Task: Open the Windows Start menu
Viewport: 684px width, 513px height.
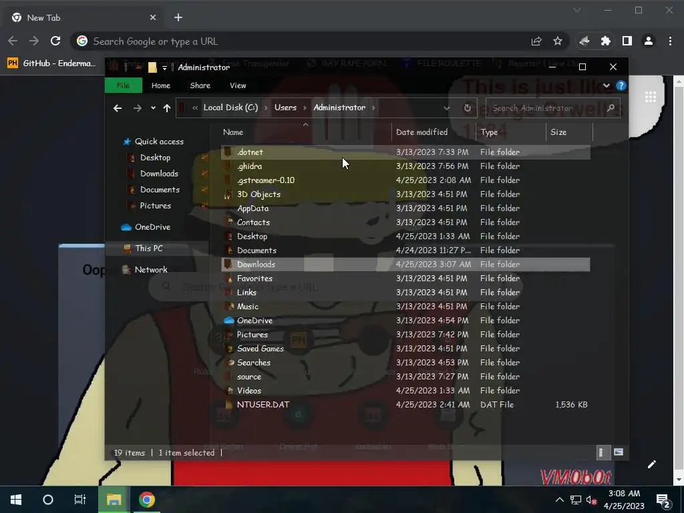Action: pyautogui.click(x=16, y=500)
